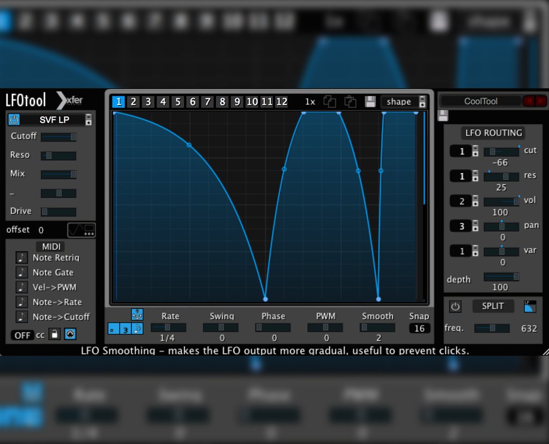Viewport: 549px width, 444px height.
Task: Click the CC lock icon
Action: tap(54, 334)
